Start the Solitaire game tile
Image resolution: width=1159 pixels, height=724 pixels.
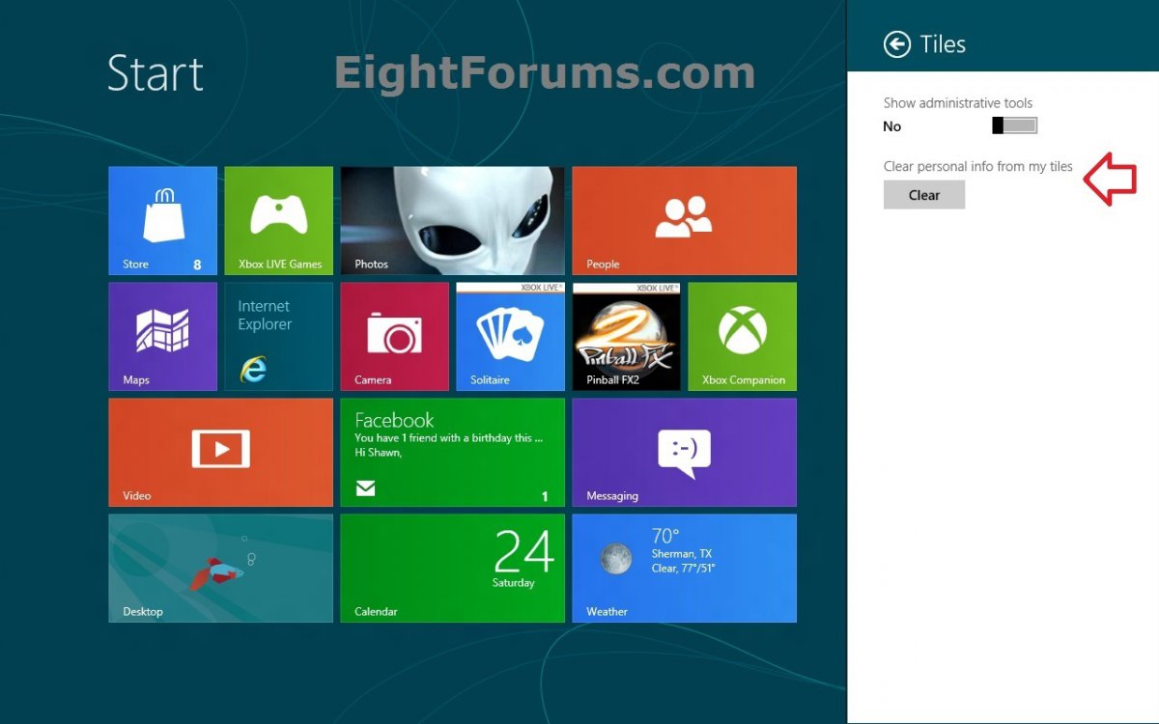click(510, 337)
